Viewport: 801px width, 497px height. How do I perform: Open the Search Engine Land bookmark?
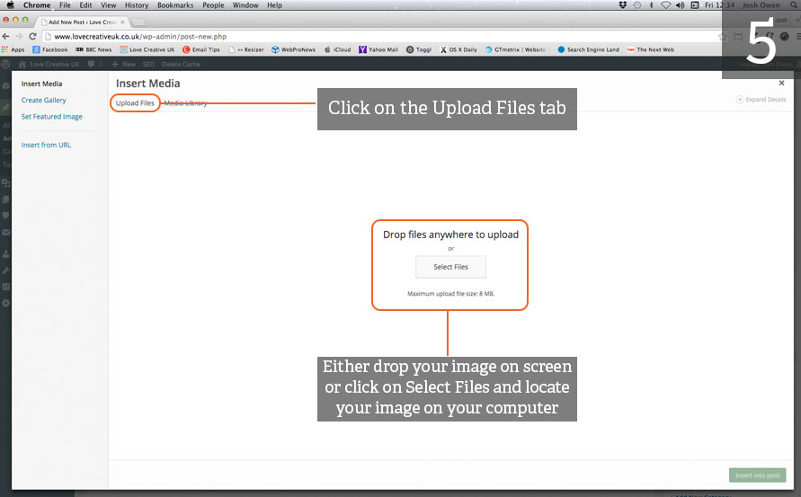[589, 50]
